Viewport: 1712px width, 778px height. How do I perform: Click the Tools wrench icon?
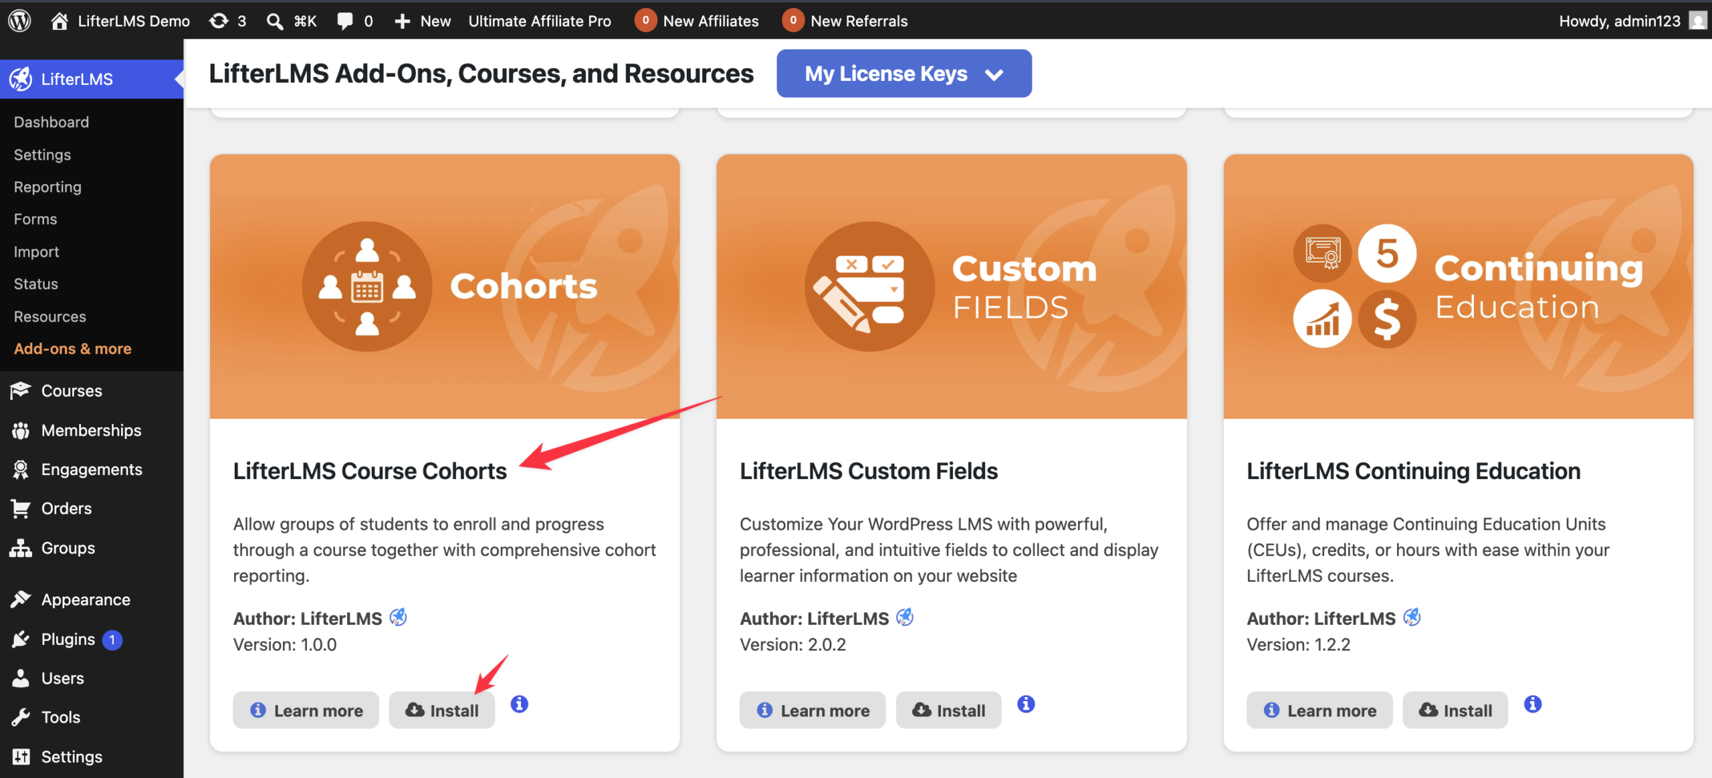coord(21,717)
